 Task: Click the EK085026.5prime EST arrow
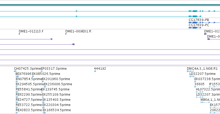pyautogui.click(x=33, y=76)
